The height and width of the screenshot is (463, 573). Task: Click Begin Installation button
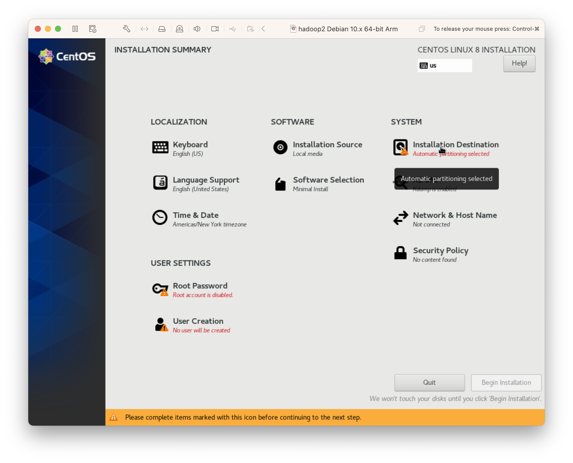[506, 382]
